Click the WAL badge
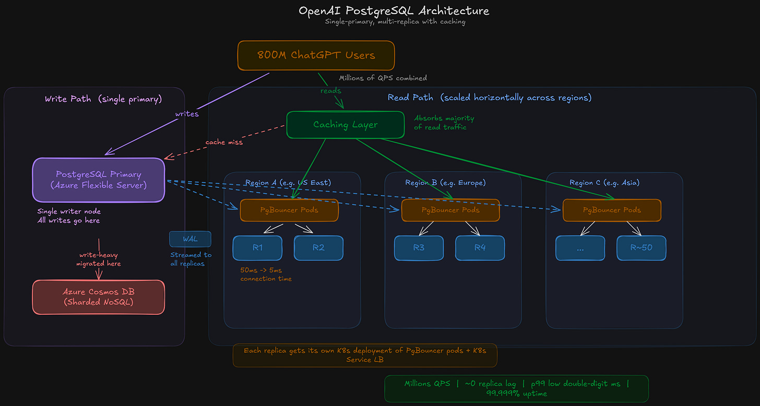The width and height of the screenshot is (760, 406). (x=190, y=239)
